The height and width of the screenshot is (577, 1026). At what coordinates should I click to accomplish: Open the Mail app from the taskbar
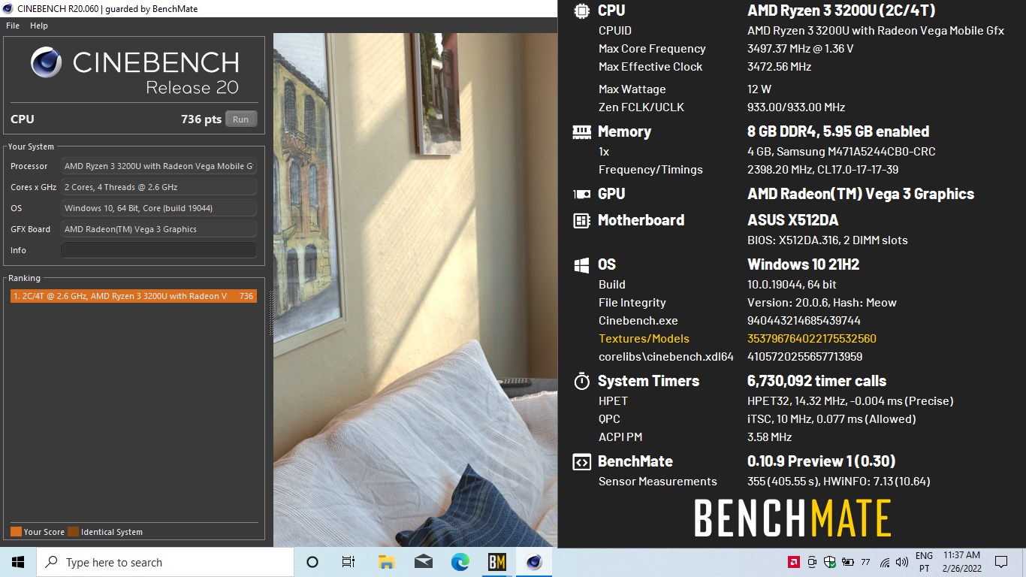coord(423,562)
